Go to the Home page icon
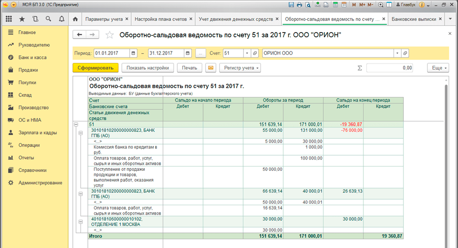 tap(75, 19)
